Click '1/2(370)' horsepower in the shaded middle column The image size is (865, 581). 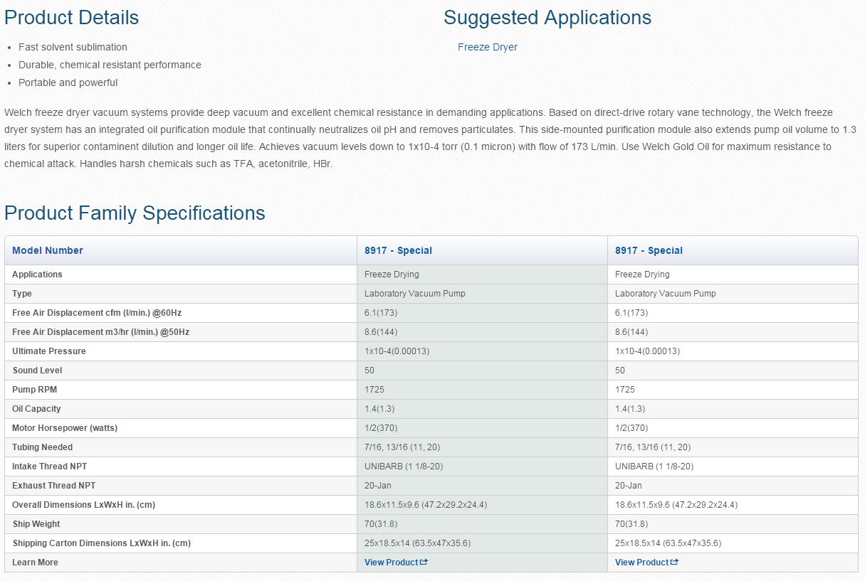[381, 428]
